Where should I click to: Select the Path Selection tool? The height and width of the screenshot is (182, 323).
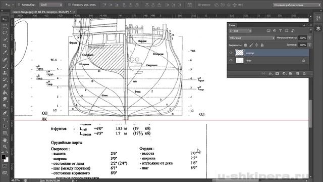click(5, 126)
